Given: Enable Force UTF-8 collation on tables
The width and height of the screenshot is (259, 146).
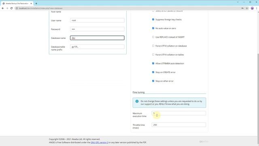Looking at the screenshot, I should (153, 55).
